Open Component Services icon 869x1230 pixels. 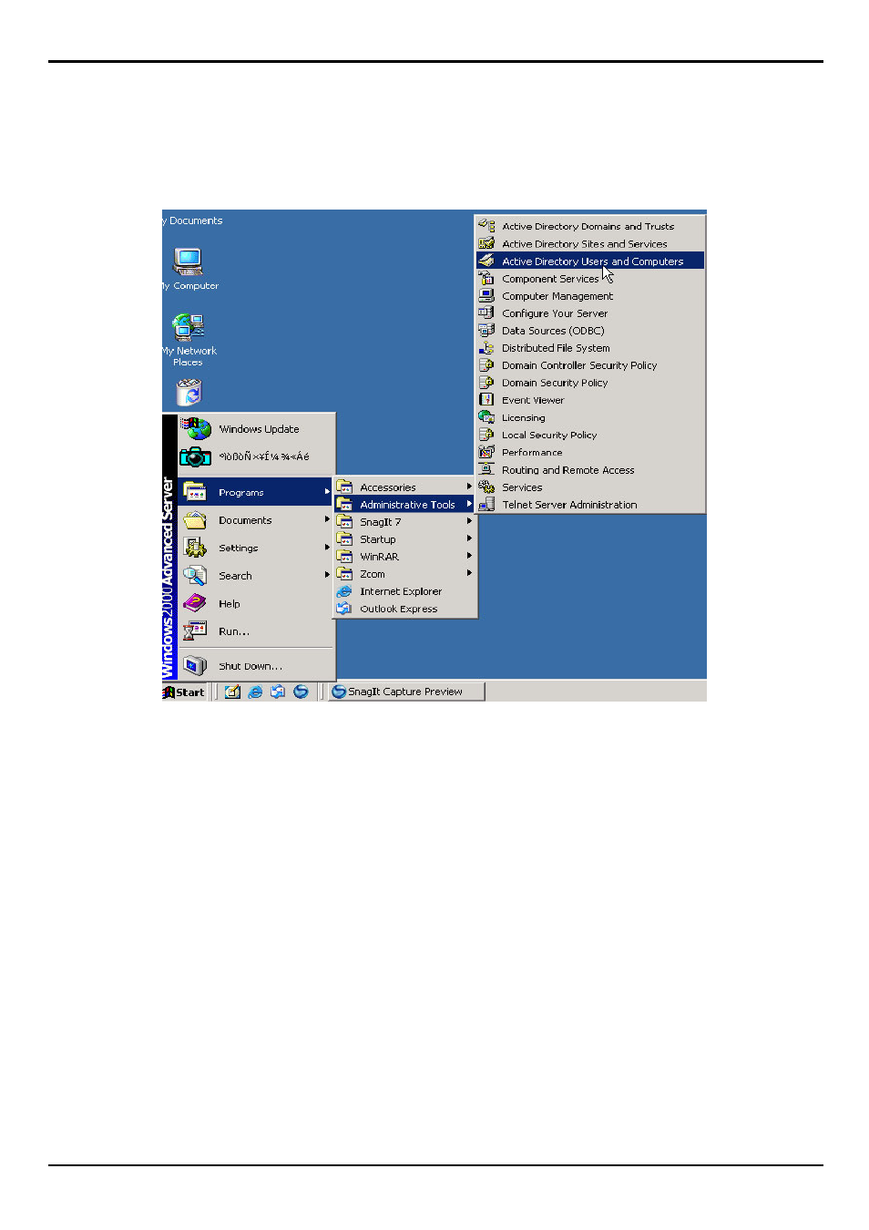486,278
